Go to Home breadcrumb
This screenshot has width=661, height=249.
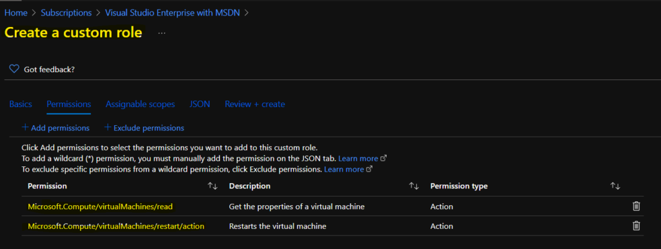tap(16, 13)
